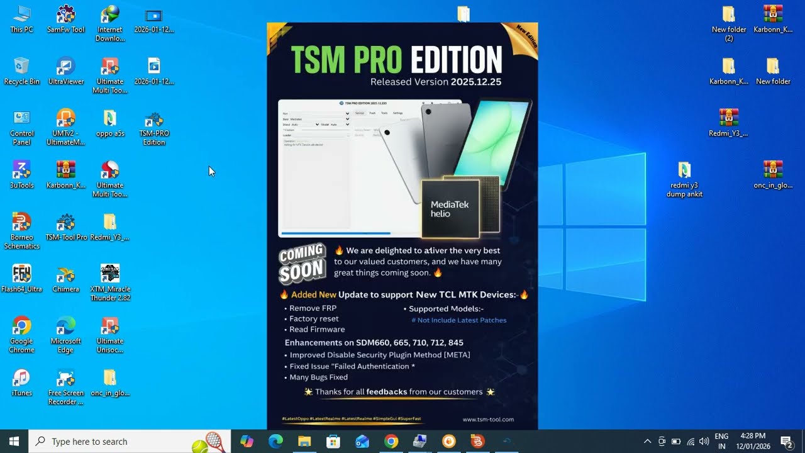Open Wi-Fi network tray icon
805x453 pixels.
pyautogui.click(x=691, y=441)
